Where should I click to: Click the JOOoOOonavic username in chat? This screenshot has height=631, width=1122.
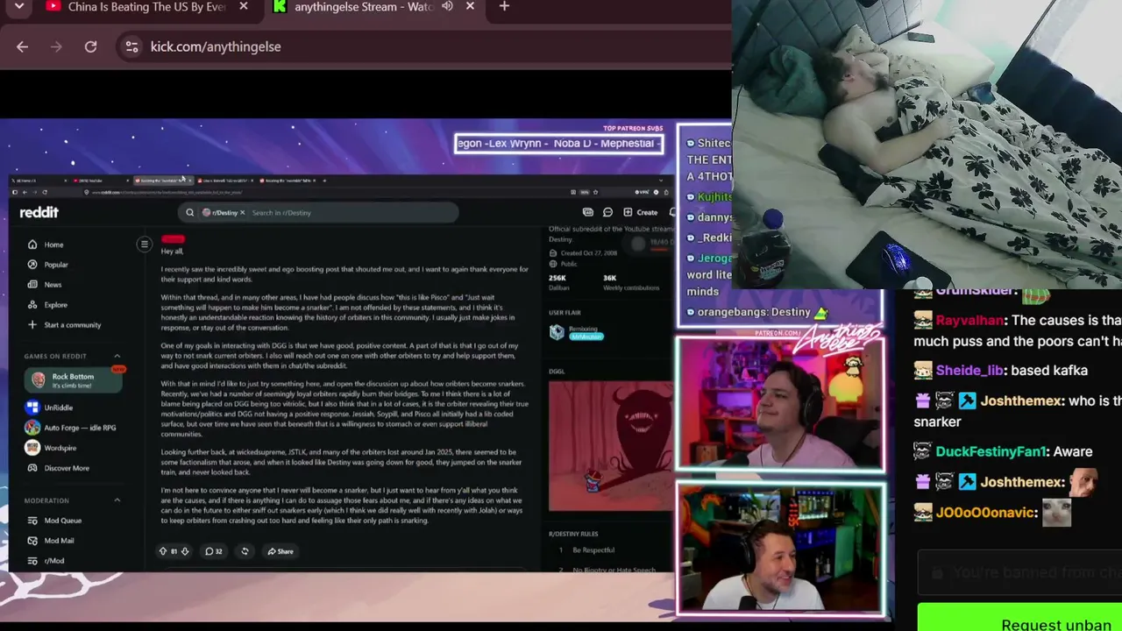(986, 513)
